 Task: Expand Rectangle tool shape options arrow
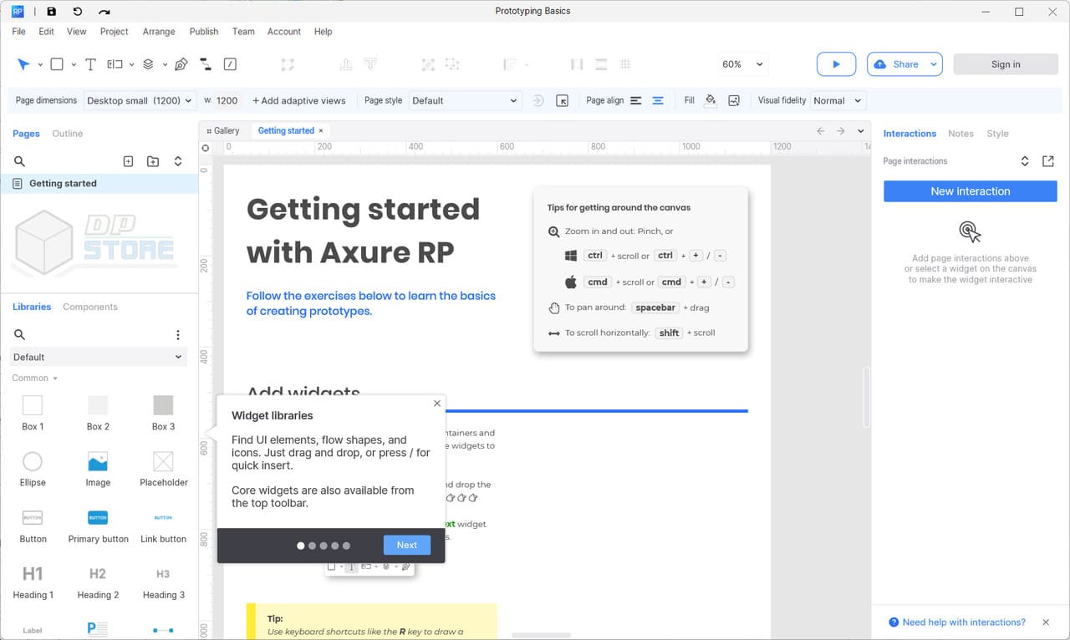tap(74, 65)
